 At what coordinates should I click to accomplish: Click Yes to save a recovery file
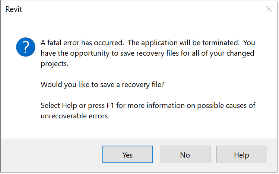127,155
